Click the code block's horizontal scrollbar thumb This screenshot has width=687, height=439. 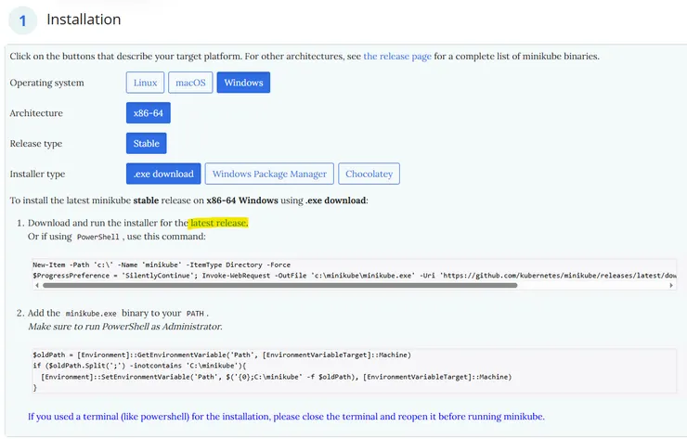coord(280,285)
